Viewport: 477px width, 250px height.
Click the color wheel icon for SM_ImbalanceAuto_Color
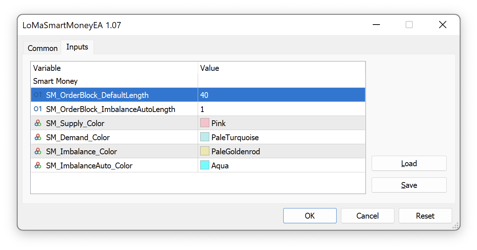(x=38, y=165)
